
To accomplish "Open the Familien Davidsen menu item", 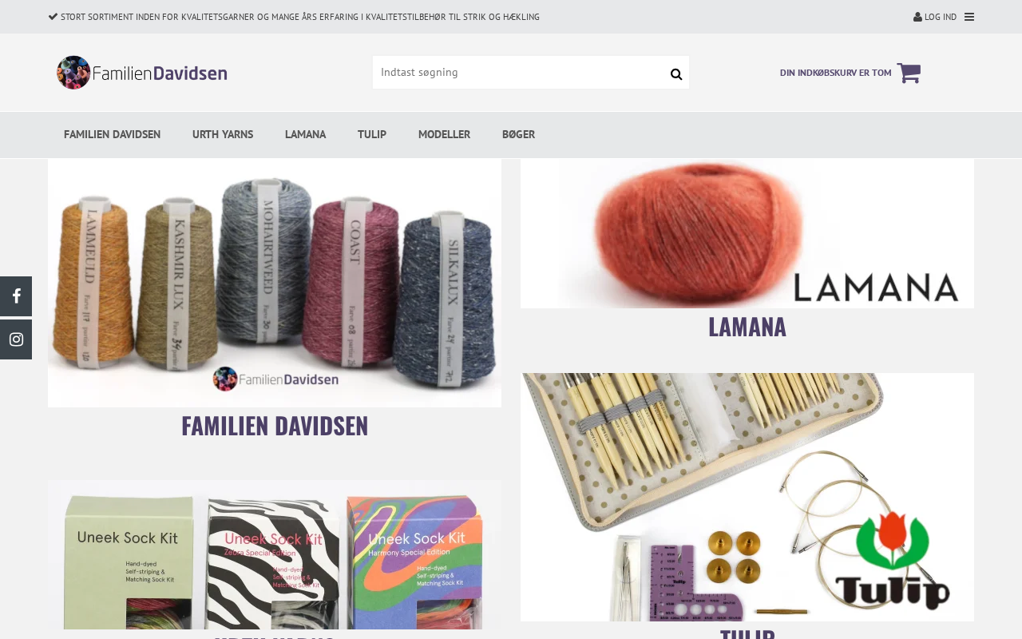I will coord(112,134).
